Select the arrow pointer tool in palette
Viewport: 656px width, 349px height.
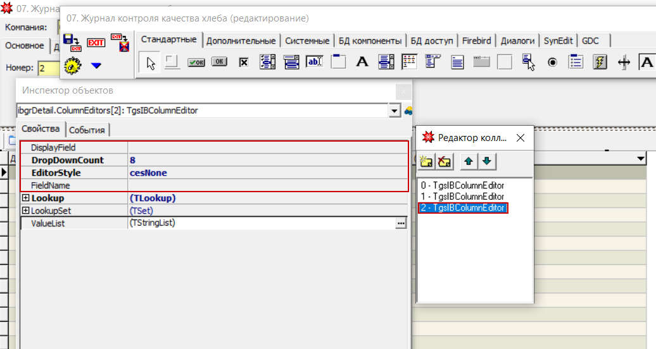point(150,62)
